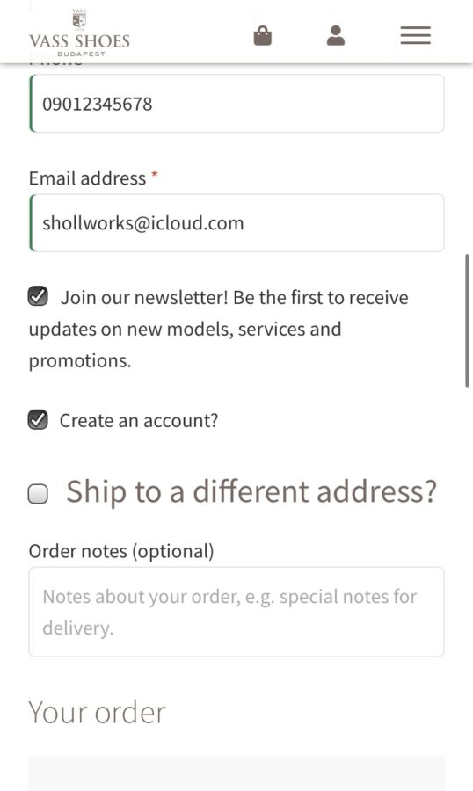Uncheck the Create an account checkbox

pyautogui.click(x=38, y=420)
